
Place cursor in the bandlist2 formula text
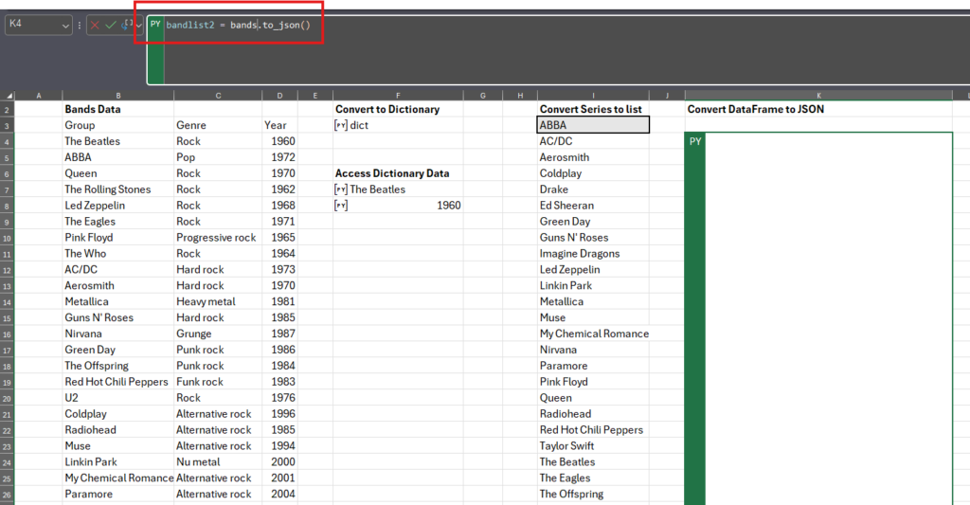pos(238,25)
